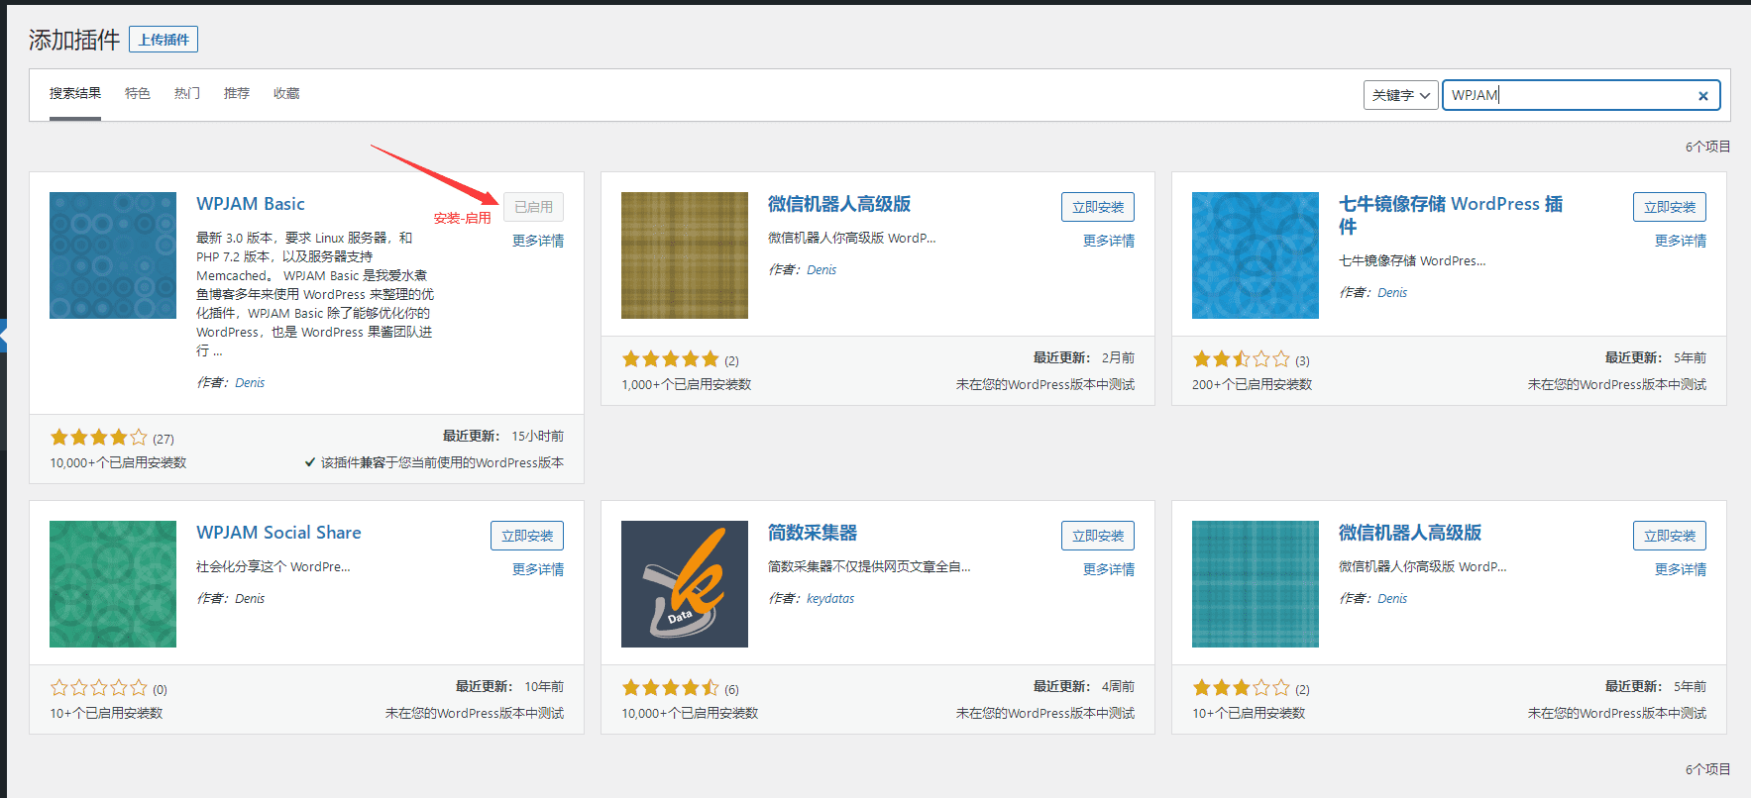Click the 简数采集器 Data logo icon
The height and width of the screenshot is (798, 1751).
[685, 584]
